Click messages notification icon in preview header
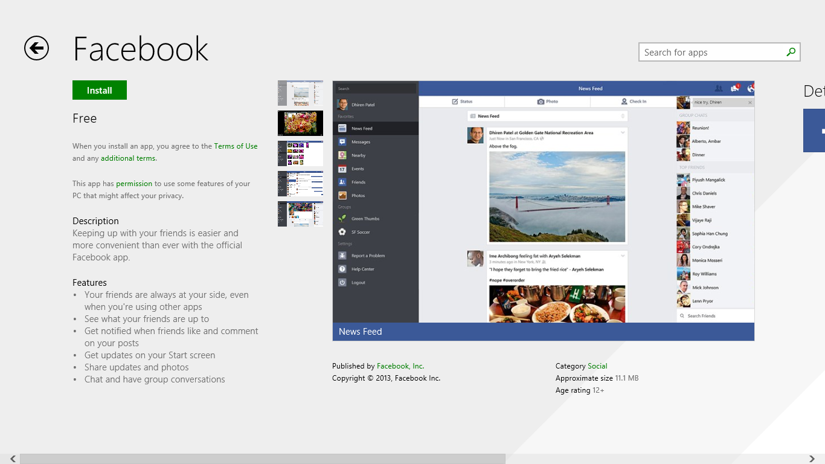The height and width of the screenshot is (464, 825). coord(735,88)
